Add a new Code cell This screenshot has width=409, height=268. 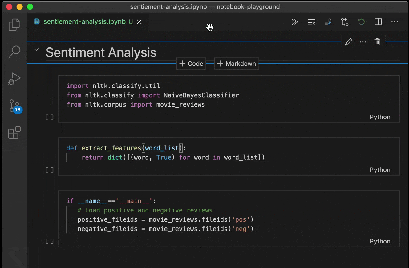click(191, 64)
